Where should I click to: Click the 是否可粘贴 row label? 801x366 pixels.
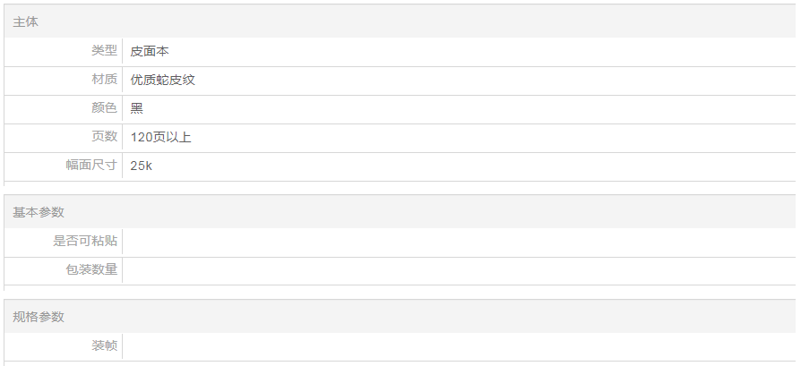point(85,241)
